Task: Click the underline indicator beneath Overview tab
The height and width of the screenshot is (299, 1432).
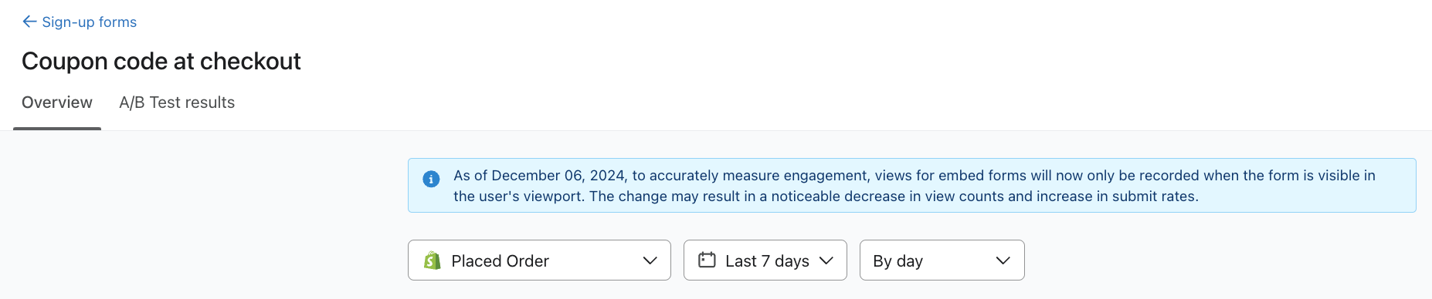Action: click(57, 129)
